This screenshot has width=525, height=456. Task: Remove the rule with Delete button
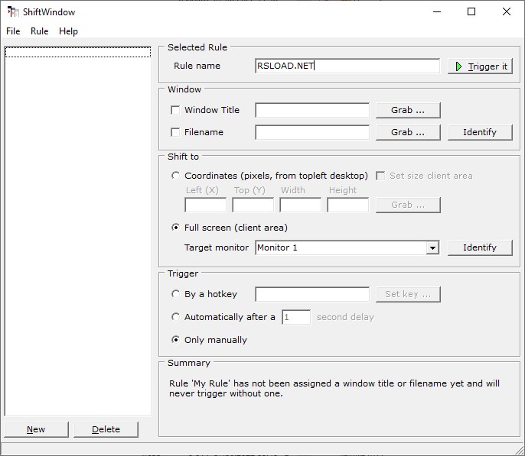tap(106, 429)
